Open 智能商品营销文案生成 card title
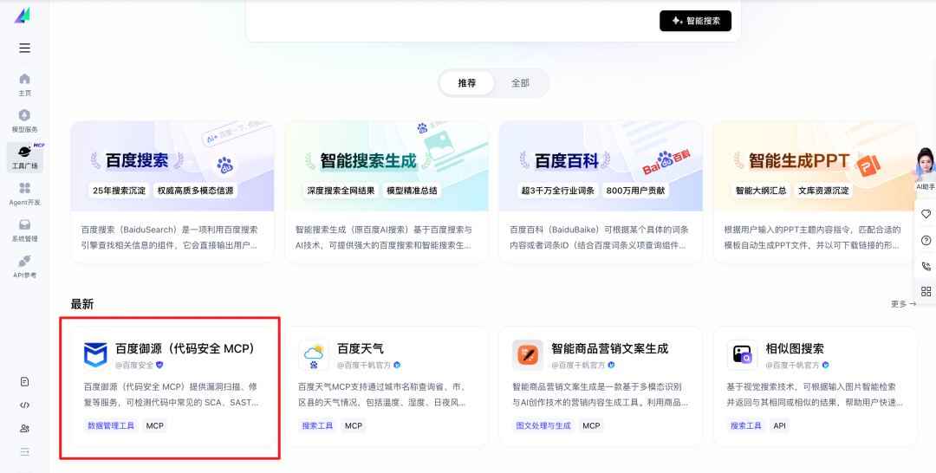The height and width of the screenshot is (473, 936). [609, 348]
